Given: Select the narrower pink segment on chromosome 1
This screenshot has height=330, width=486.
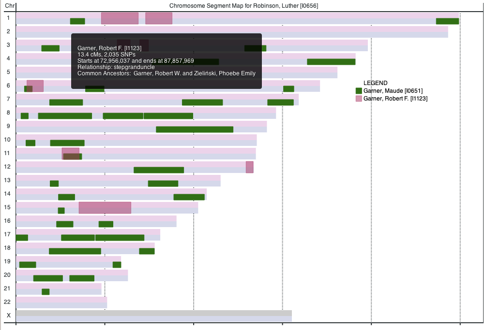Looking at the screenshot, I should pyautogui.click(x=159, y=18).
